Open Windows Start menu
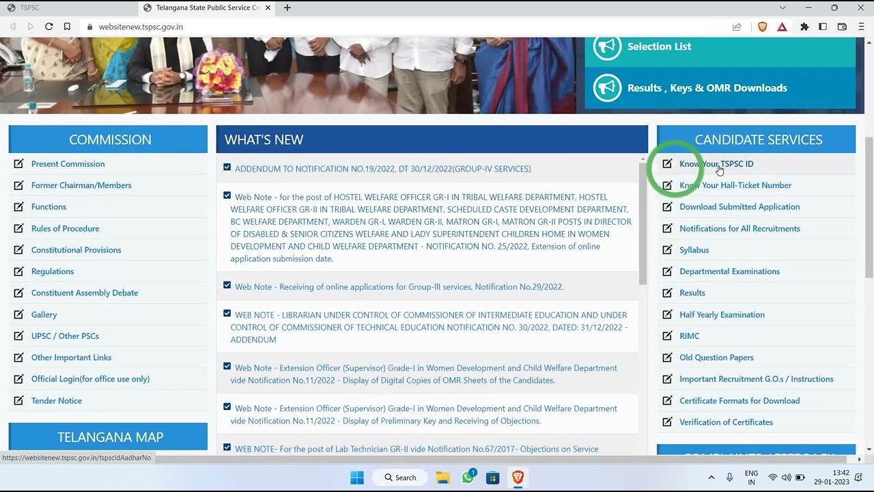 [357, 478]
